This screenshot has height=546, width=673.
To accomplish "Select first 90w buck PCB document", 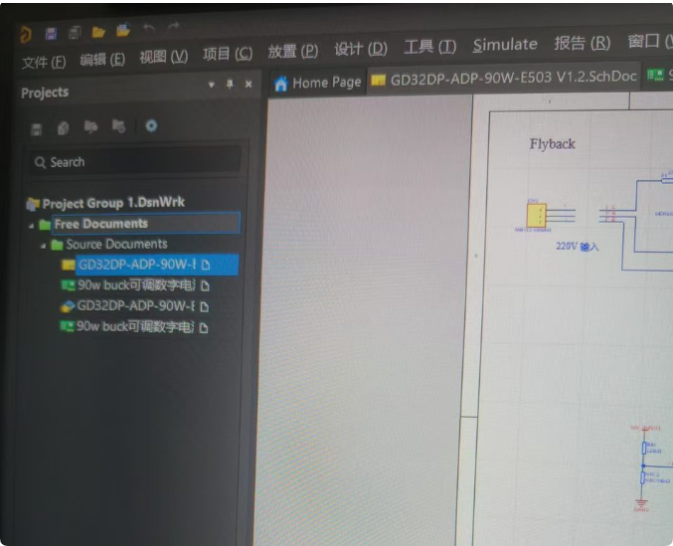I will tap(136, 285).
